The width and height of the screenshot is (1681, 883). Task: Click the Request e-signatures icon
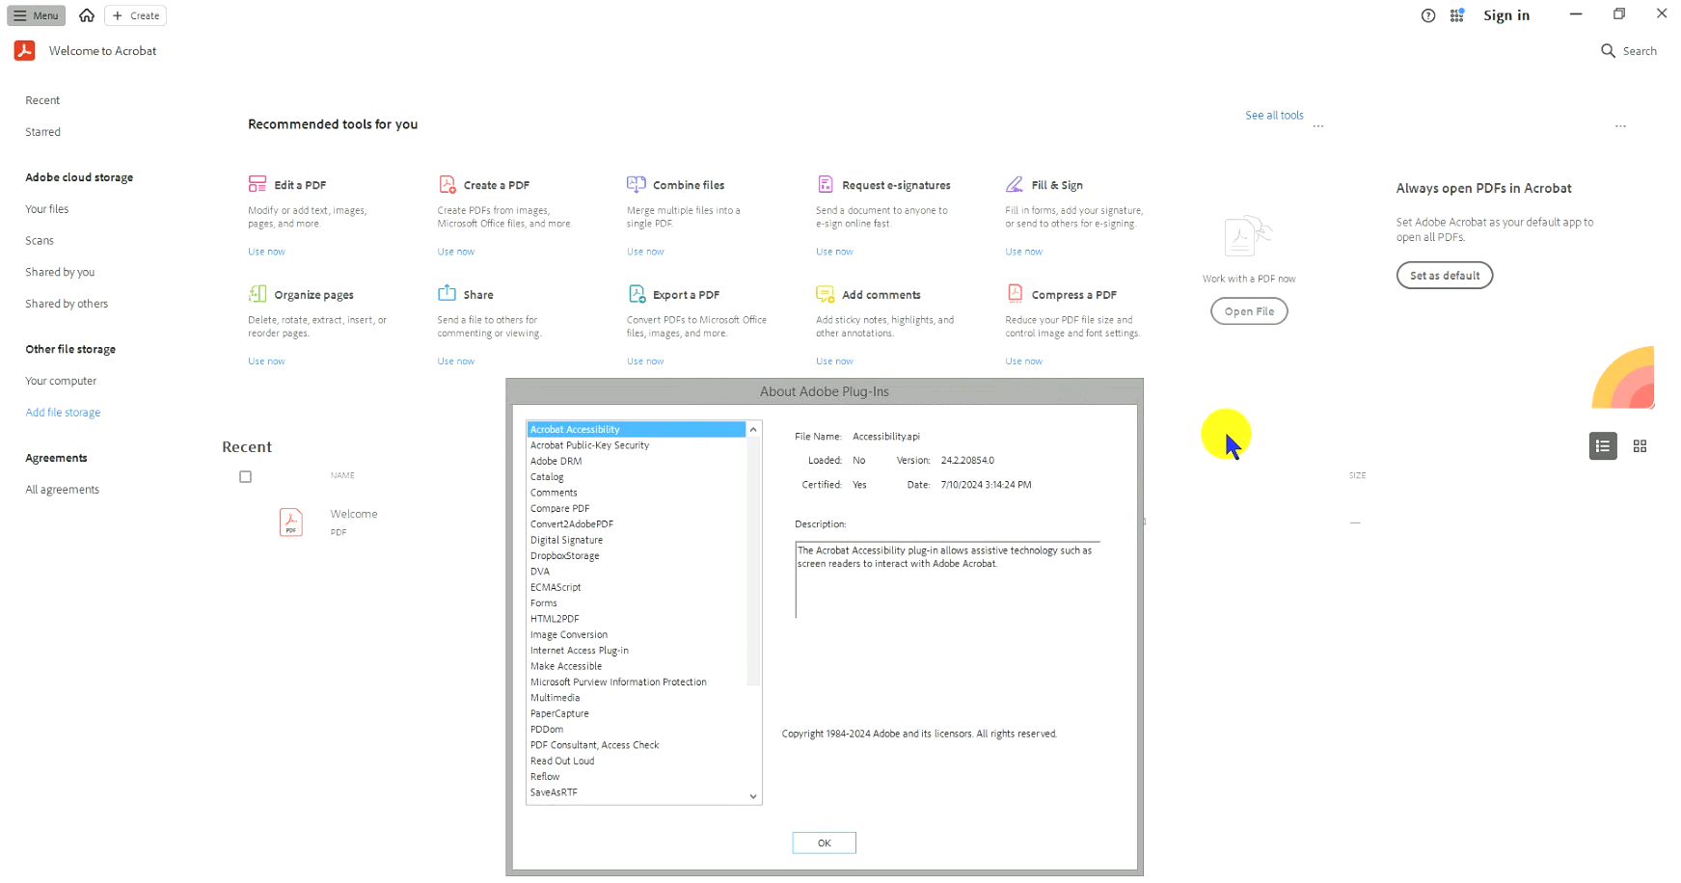coord(825,184)
